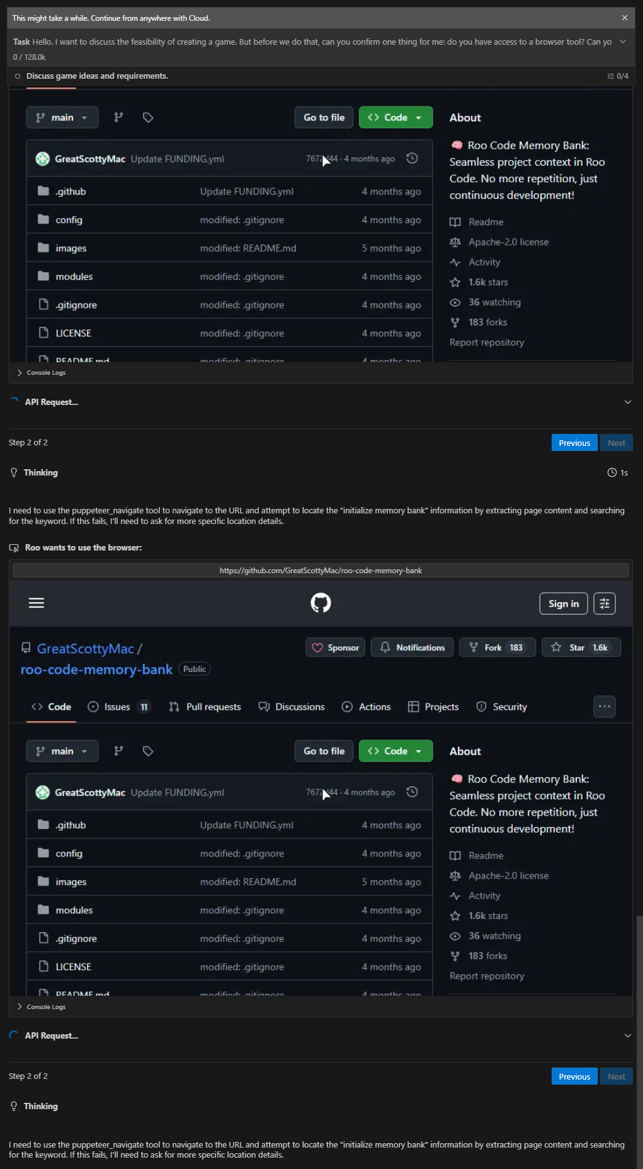The height and width of the screenshot is (1169, 643).
Task: Switch to the Projects tab
Action: (x=434, y=707)
